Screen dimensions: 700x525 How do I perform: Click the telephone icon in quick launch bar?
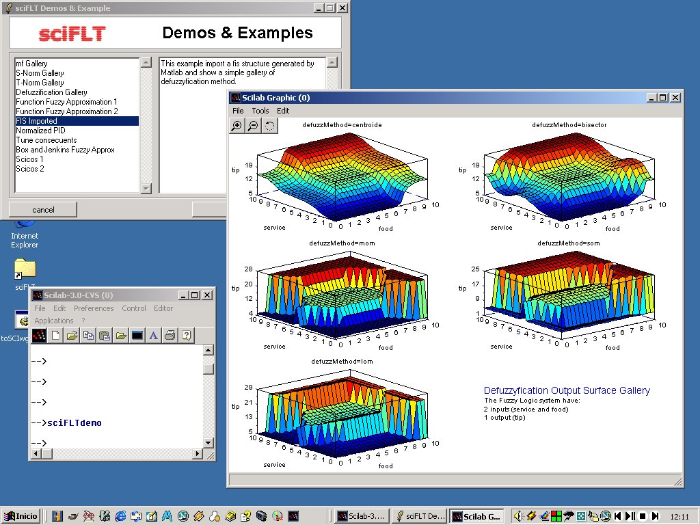[x=231, y=516]
